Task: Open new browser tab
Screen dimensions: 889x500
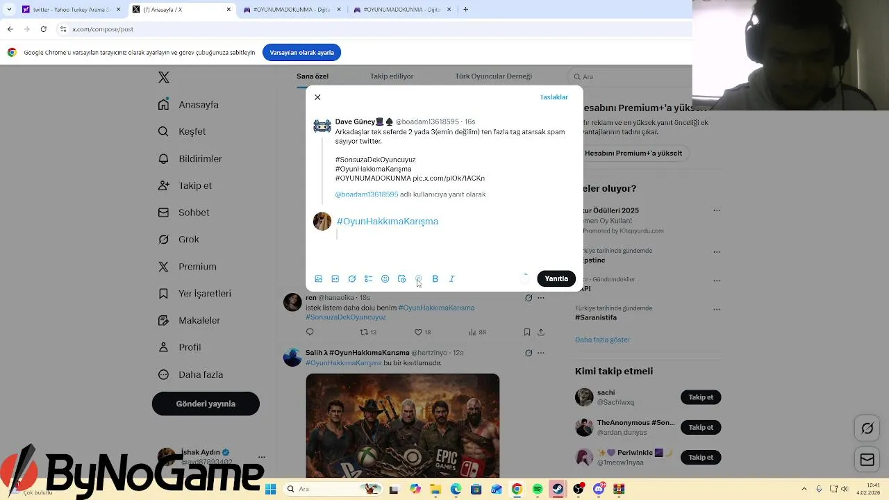Action: click(x=465, y=10)
